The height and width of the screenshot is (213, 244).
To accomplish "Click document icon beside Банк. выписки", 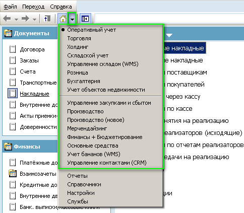I will (x=13, y=207).
